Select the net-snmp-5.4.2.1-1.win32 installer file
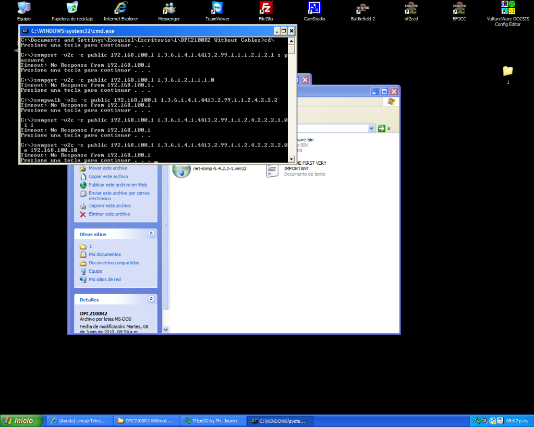Viewport: 534px width, 427px height. click(219, 169)
